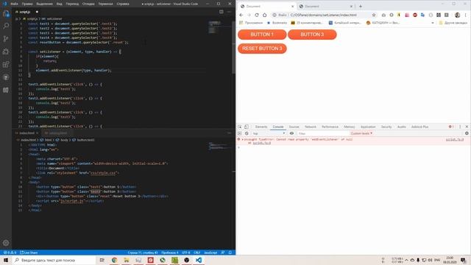
Task: Open DevTools three-dot customize menu
Action: point(460,127)
